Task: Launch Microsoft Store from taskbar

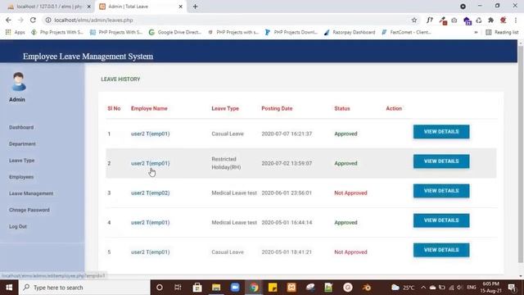Action: [197, 288]
